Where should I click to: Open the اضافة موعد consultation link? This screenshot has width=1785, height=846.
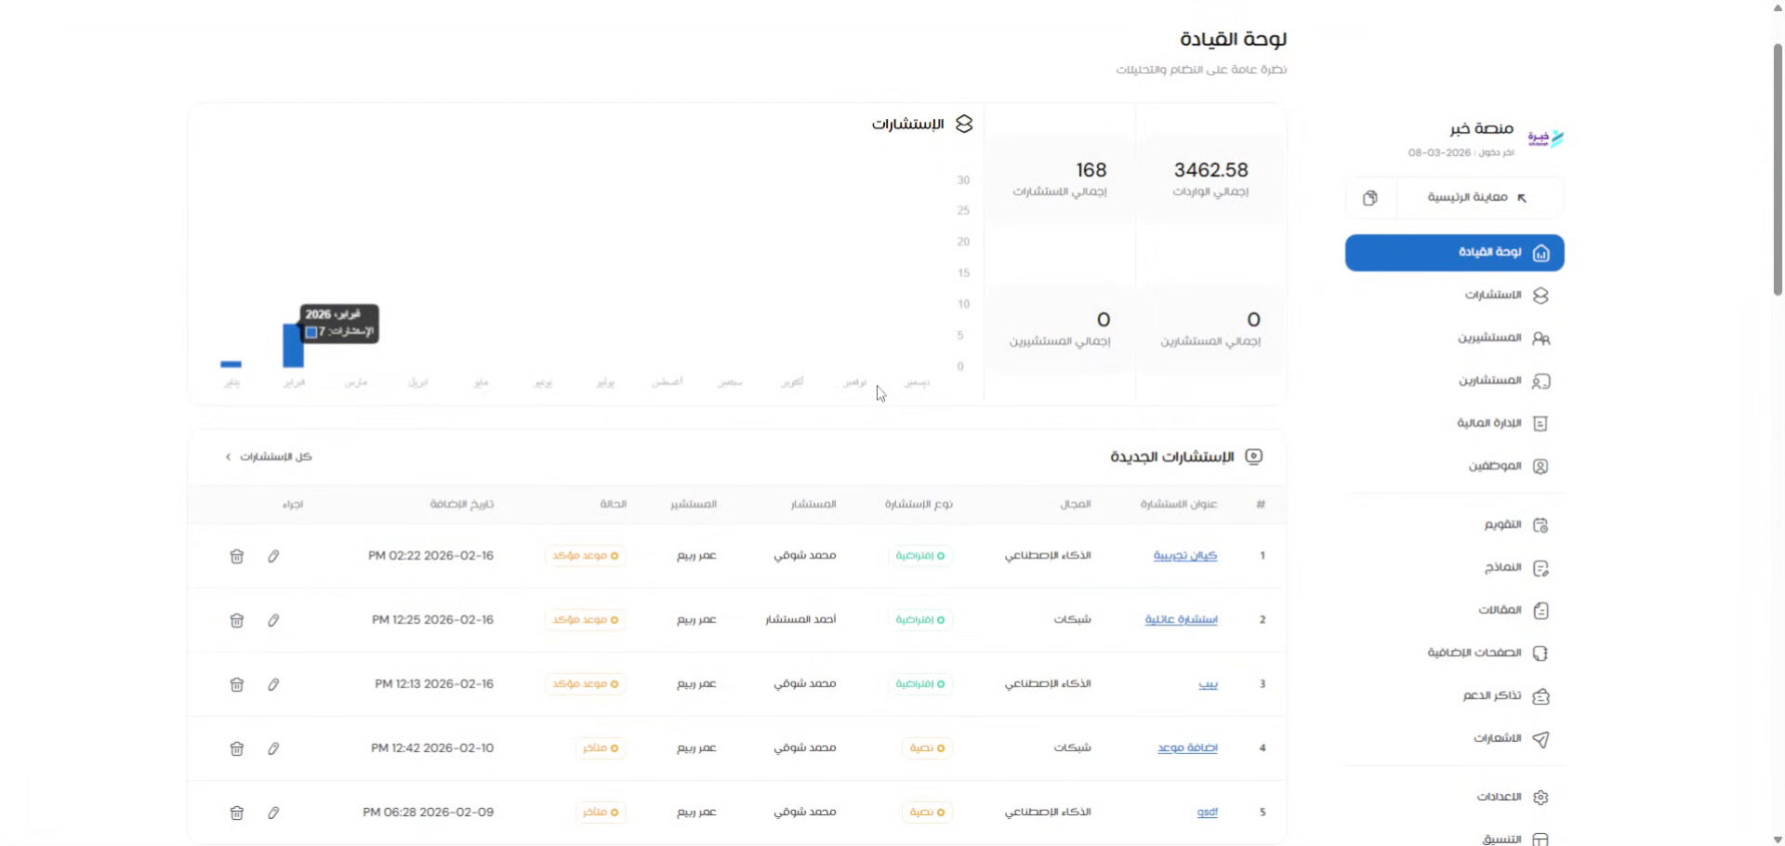(x=1187, y=748)
